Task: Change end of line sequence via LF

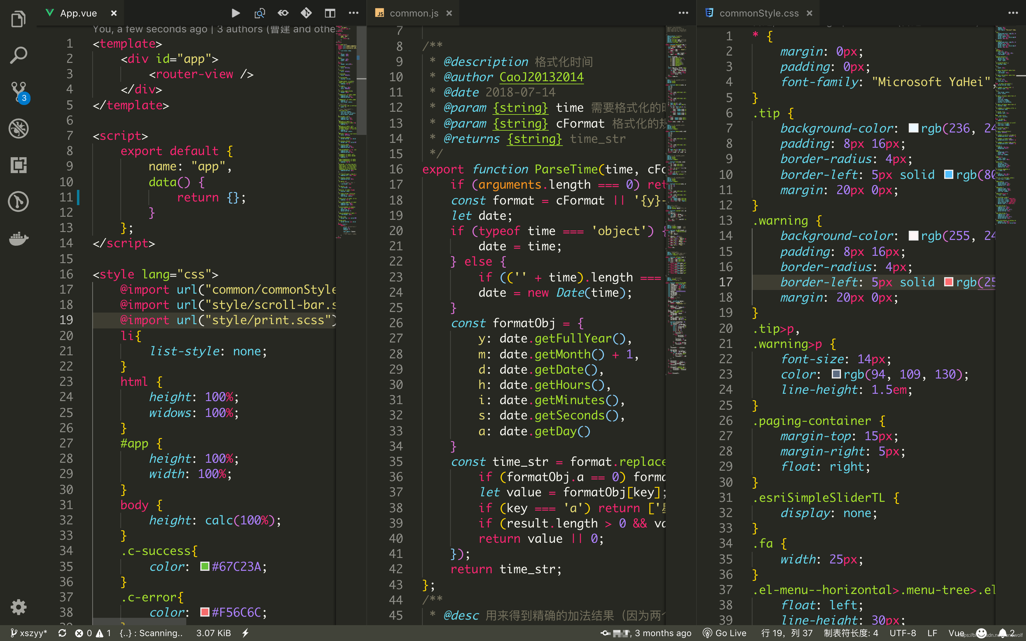Action: [x=932, y=633]
